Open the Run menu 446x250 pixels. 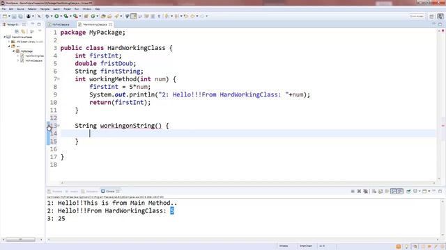coord(77,9)
